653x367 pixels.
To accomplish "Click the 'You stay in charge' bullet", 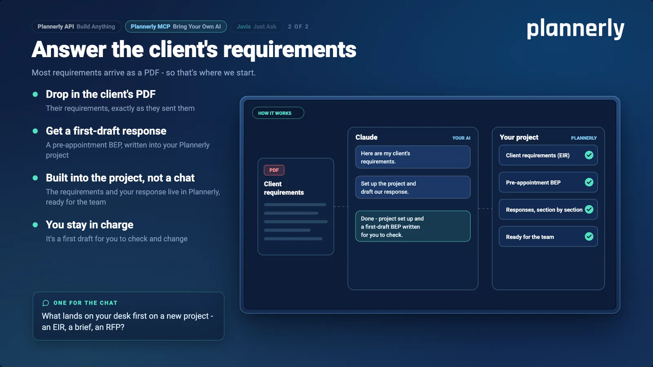I will pos(90,225).
